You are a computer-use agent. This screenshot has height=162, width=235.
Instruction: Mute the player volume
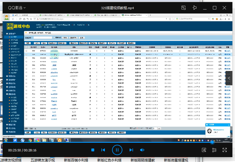point(142,150)
